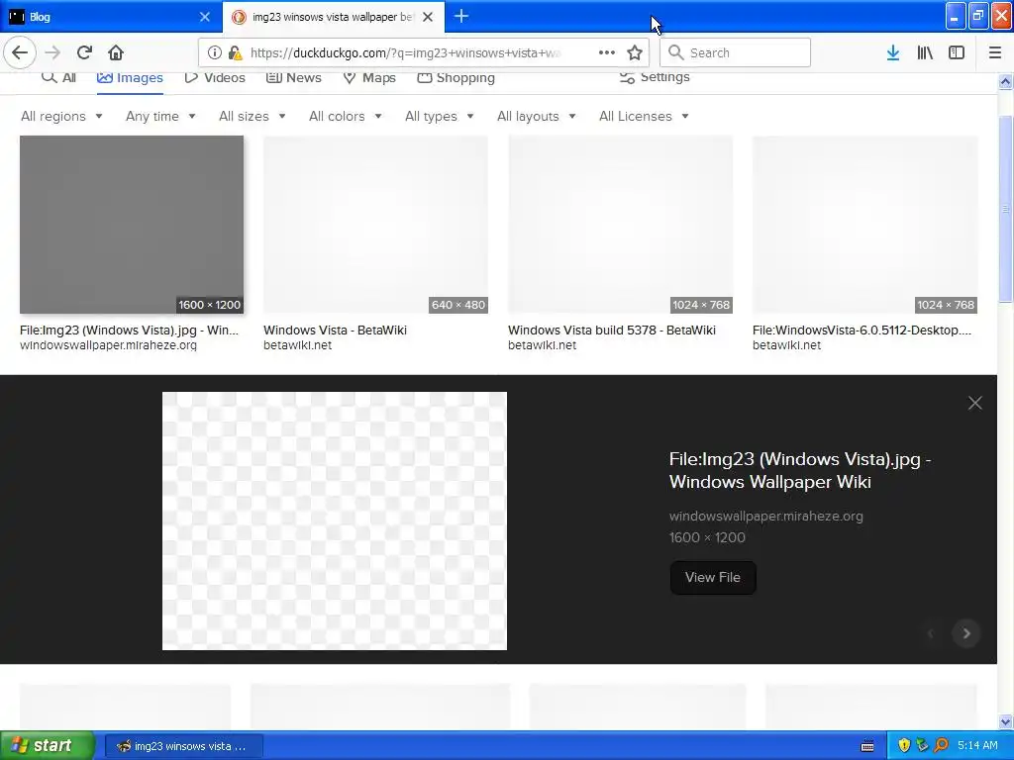Click the keyboard icon on taskbar
This screenshot has width=1014, height=760.
coord(867,746)
